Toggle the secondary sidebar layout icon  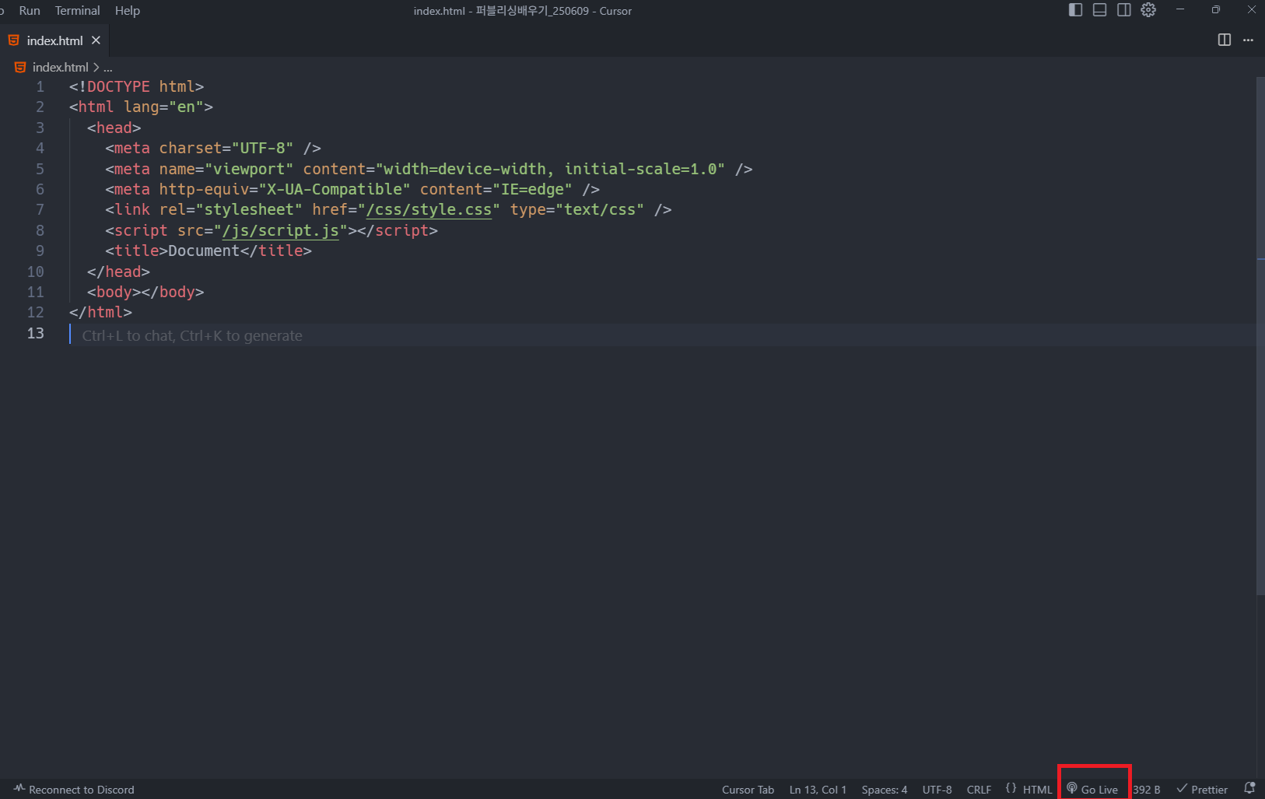pyautogui.click(x=1123, y=10)
